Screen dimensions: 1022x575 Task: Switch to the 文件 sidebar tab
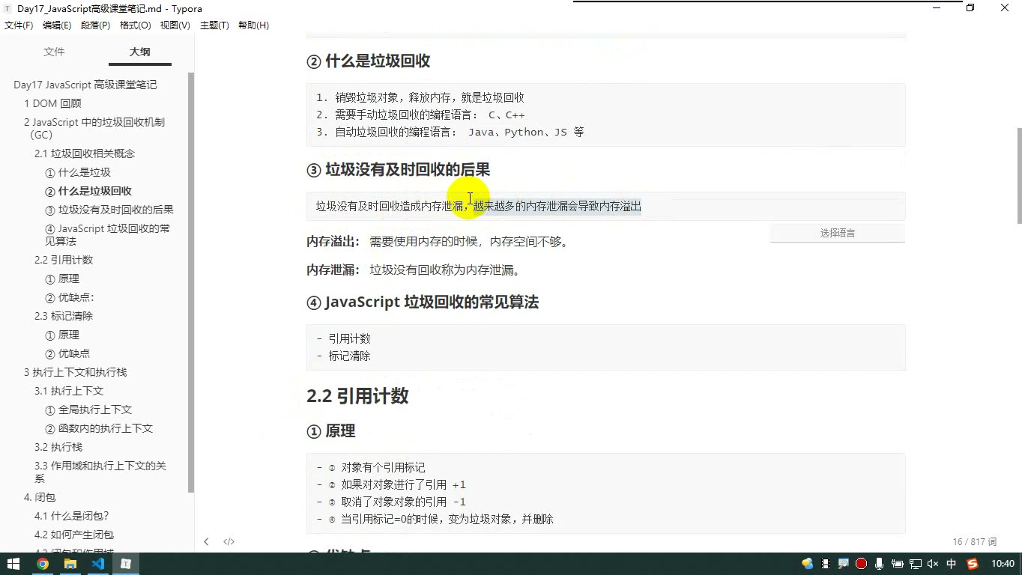(x=54, y=52)
